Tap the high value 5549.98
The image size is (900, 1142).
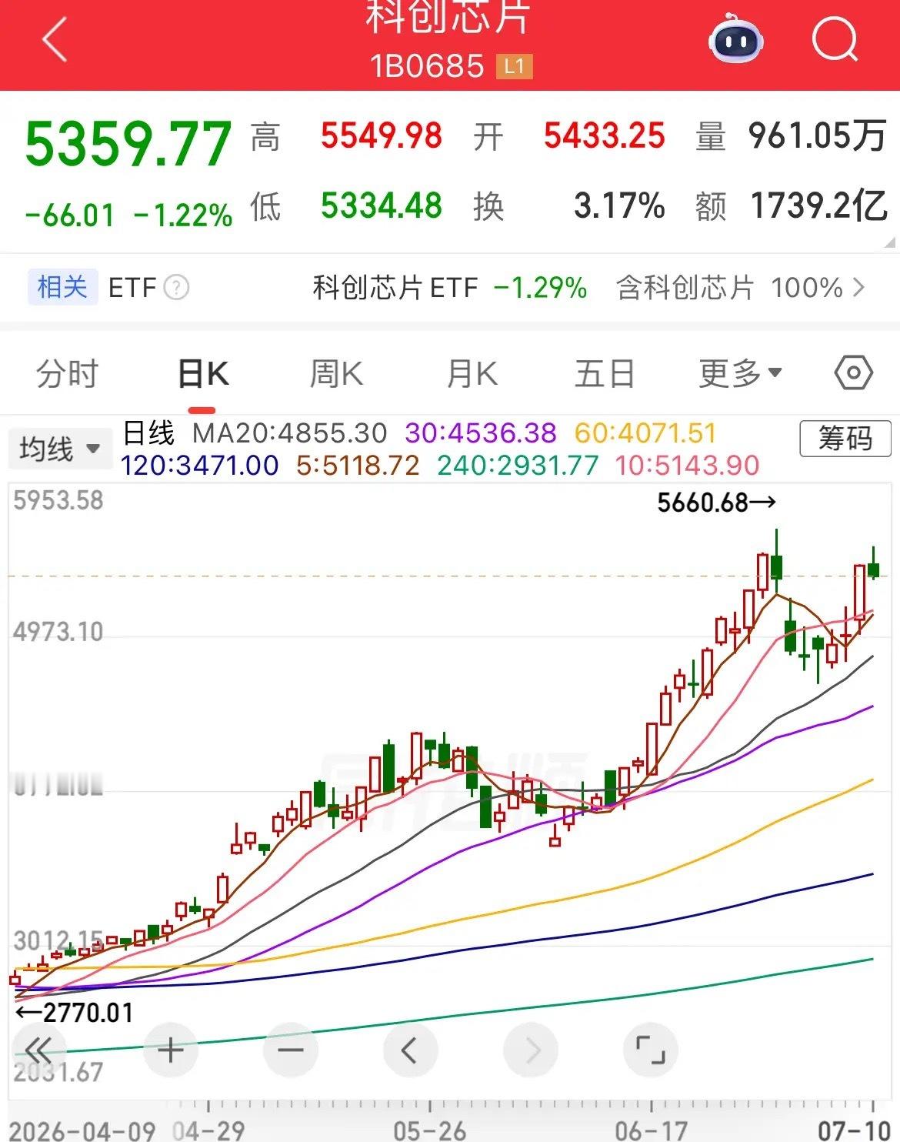tap(382, 136)
